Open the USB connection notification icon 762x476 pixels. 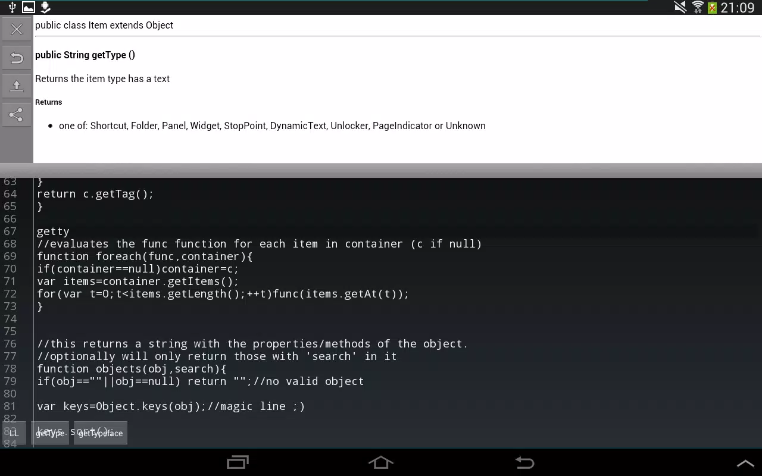[12, 7]
